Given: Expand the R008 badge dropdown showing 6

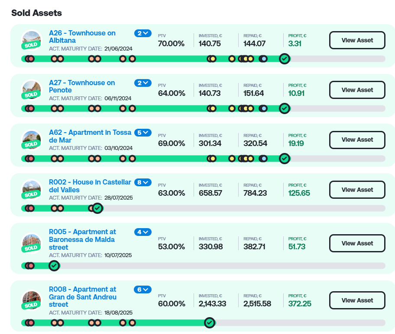Looking at the screenshot, I should pyautogui.click(x=142, y=289).
